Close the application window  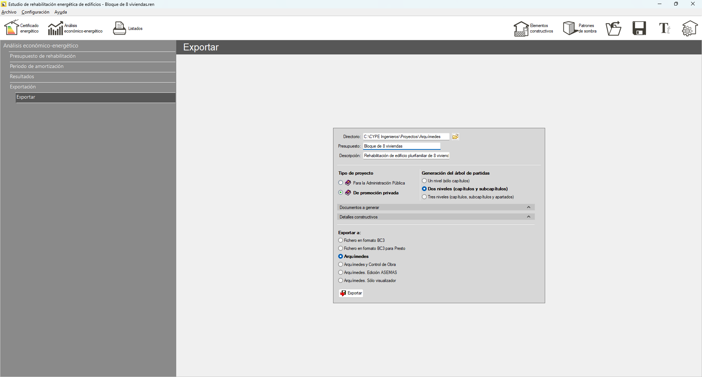(x=693, y=4)
